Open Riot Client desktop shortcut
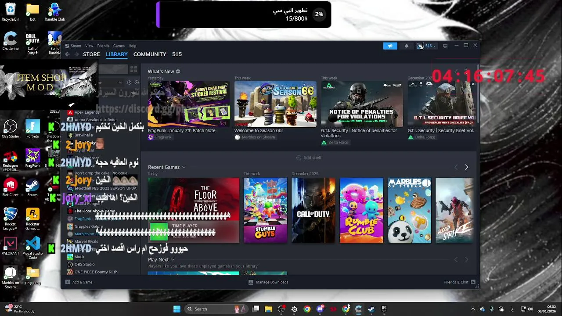 (11, 188)
